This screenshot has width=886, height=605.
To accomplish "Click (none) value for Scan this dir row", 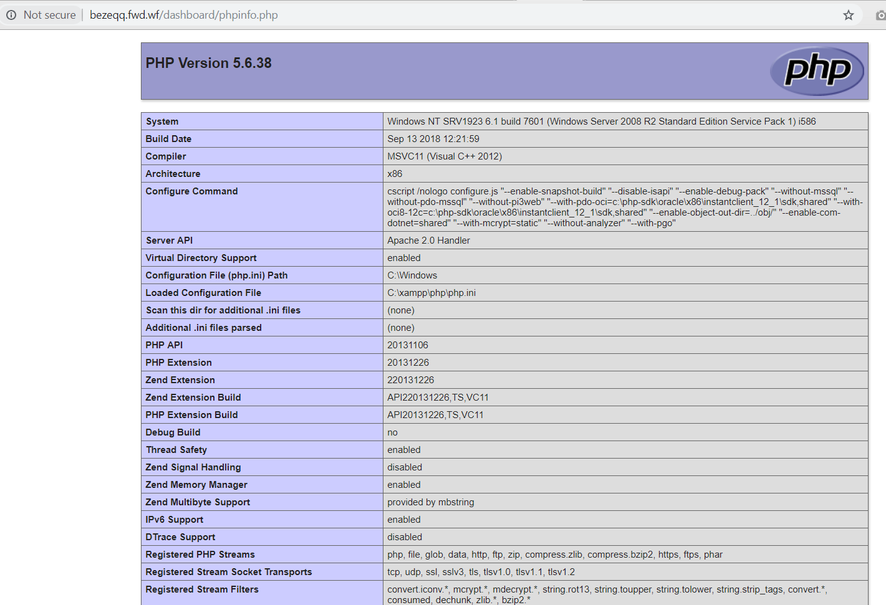I will (401, 310).
